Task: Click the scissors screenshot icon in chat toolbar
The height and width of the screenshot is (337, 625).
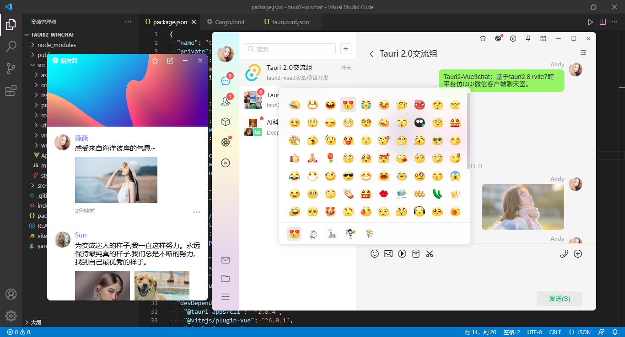Action: (430, 253)
